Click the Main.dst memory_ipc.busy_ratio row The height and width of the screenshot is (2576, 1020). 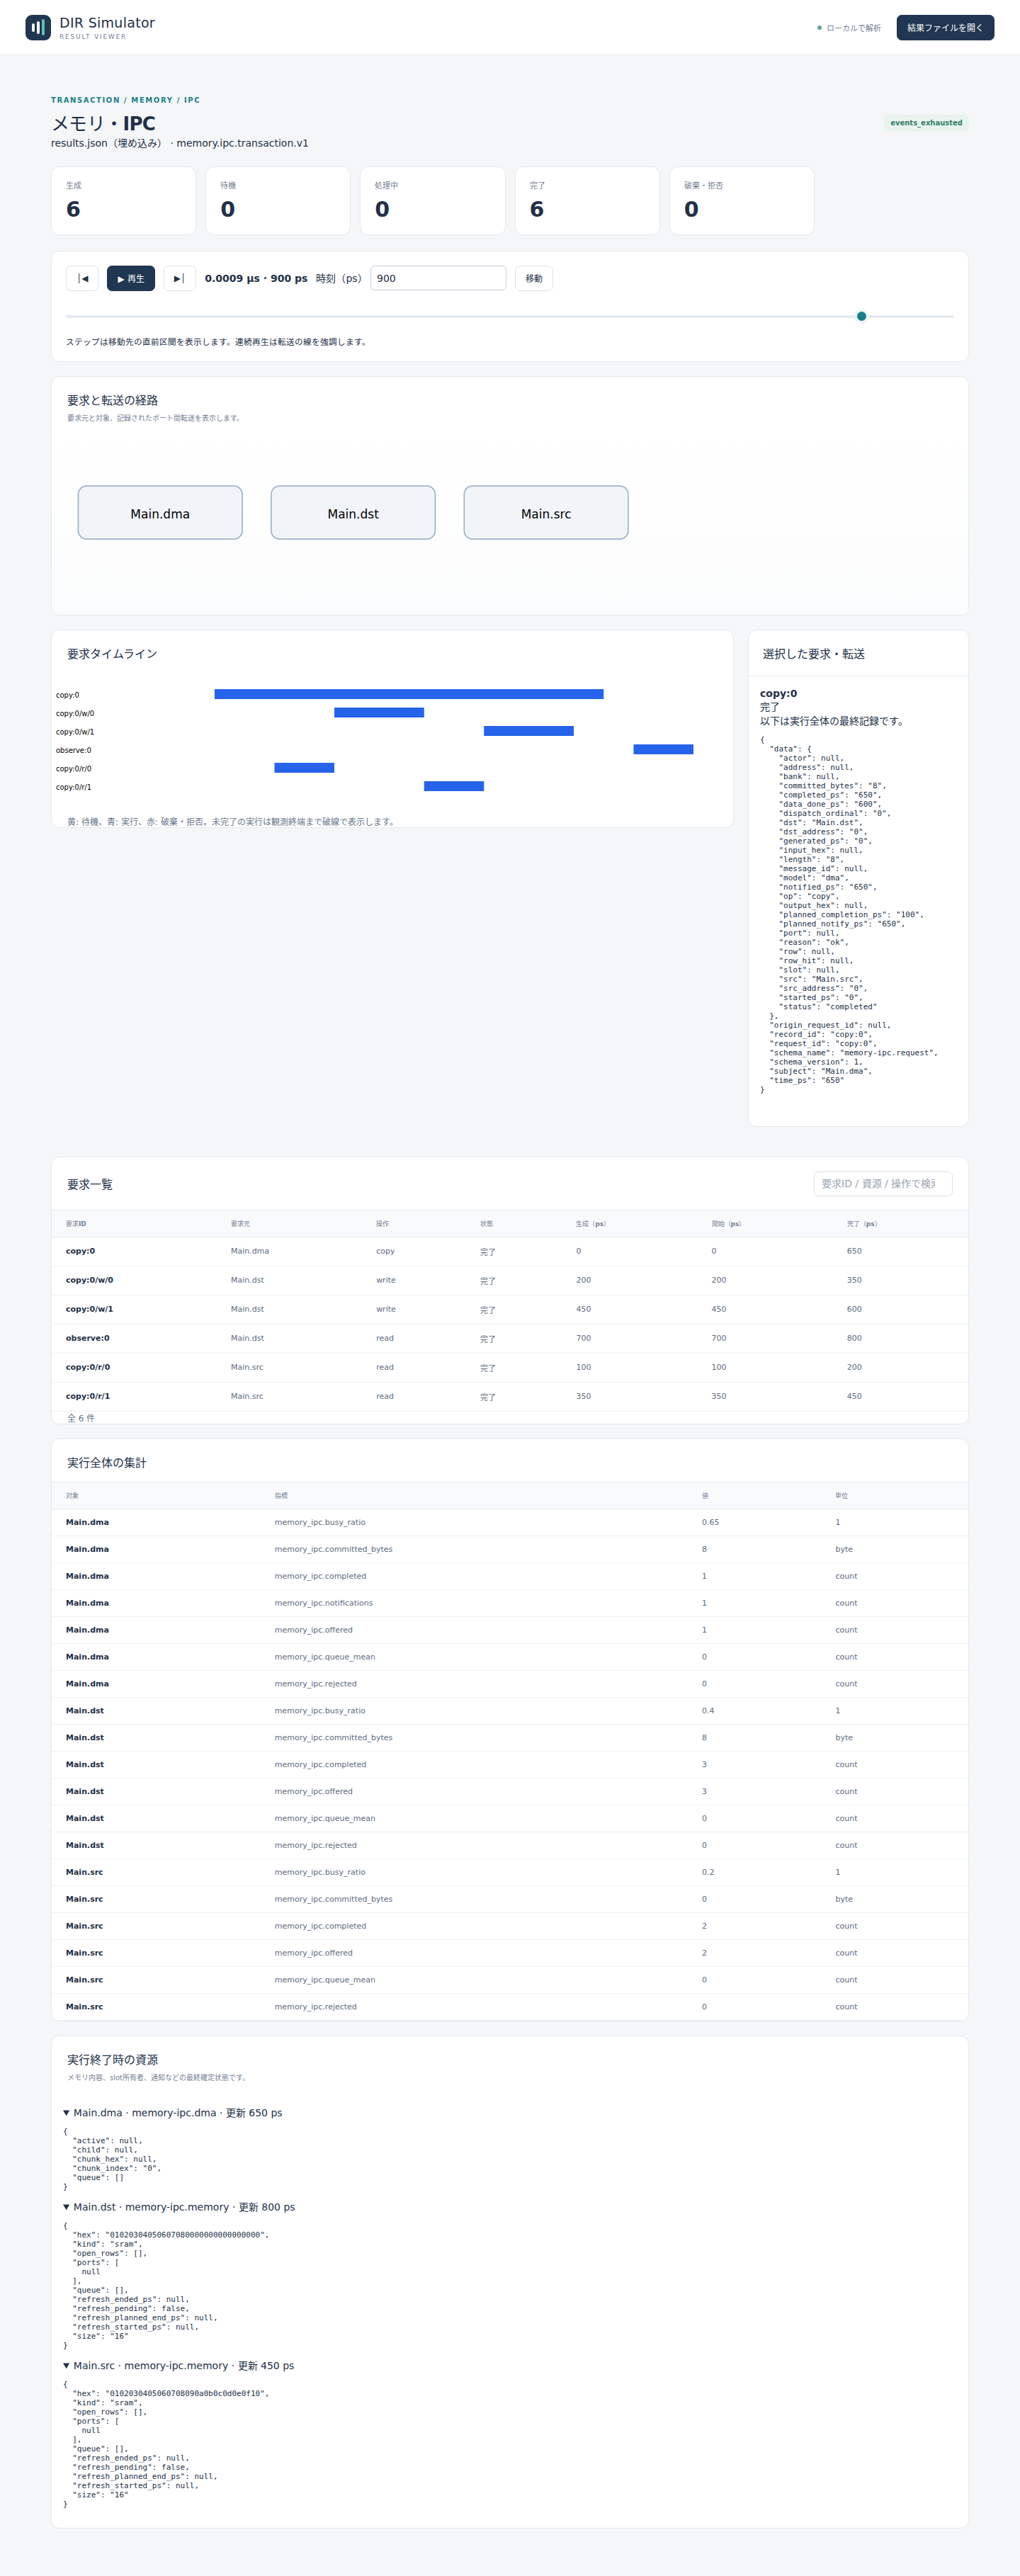pyautogui.click(x=510, y=1711)
